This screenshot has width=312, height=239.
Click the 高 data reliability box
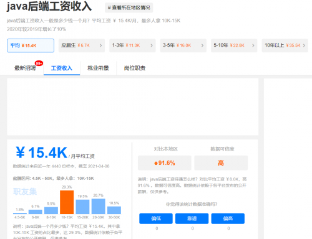[x=221, y=163]
